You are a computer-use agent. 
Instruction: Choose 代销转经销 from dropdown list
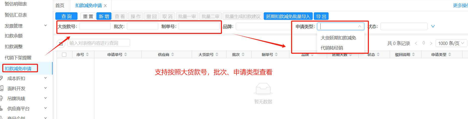pos(332,48)
